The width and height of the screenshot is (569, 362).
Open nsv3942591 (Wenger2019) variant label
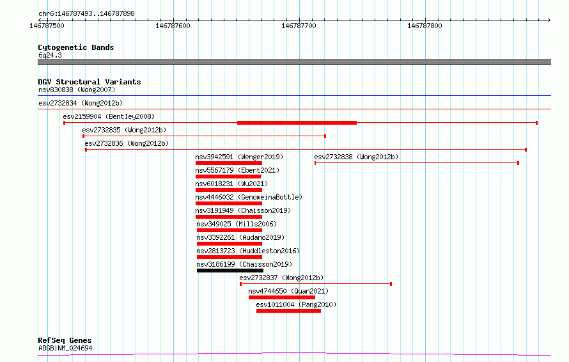click(239, 157)
